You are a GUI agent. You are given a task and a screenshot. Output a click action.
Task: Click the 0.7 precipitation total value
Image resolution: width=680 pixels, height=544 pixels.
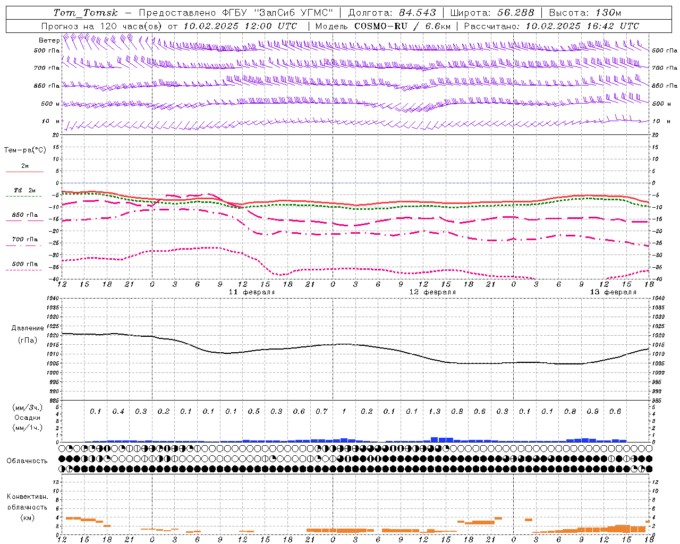321,412
